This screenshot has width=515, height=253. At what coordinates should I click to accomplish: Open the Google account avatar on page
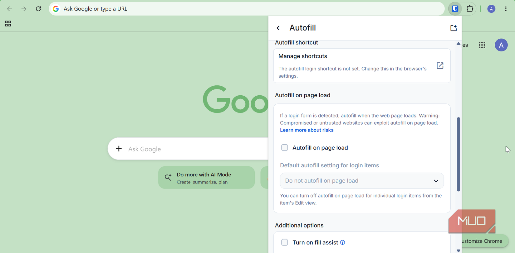coord(501,45)
